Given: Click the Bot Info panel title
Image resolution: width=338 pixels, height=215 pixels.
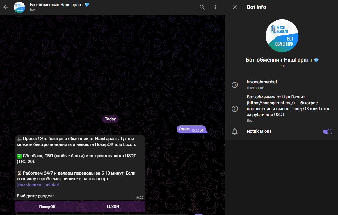Looking at the screenshot, I should click(256, 7).
